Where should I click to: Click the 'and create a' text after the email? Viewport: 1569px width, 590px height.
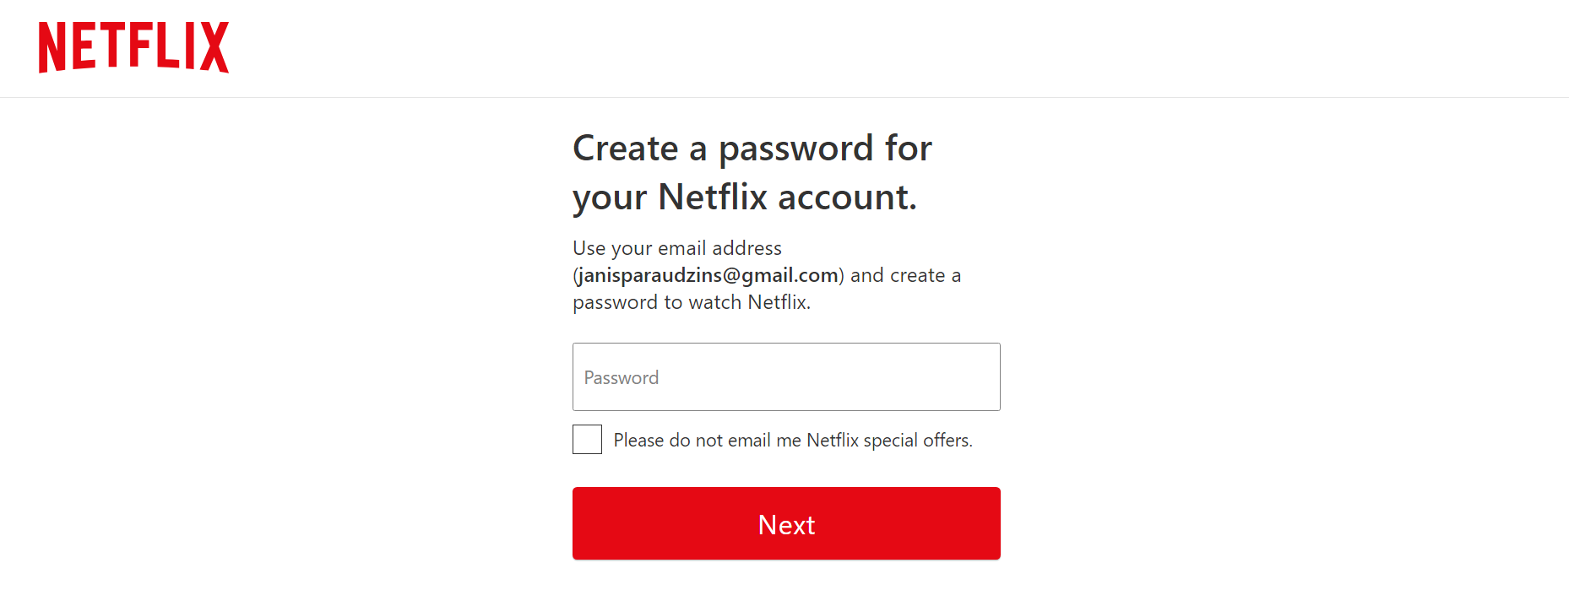pos(905,275)
